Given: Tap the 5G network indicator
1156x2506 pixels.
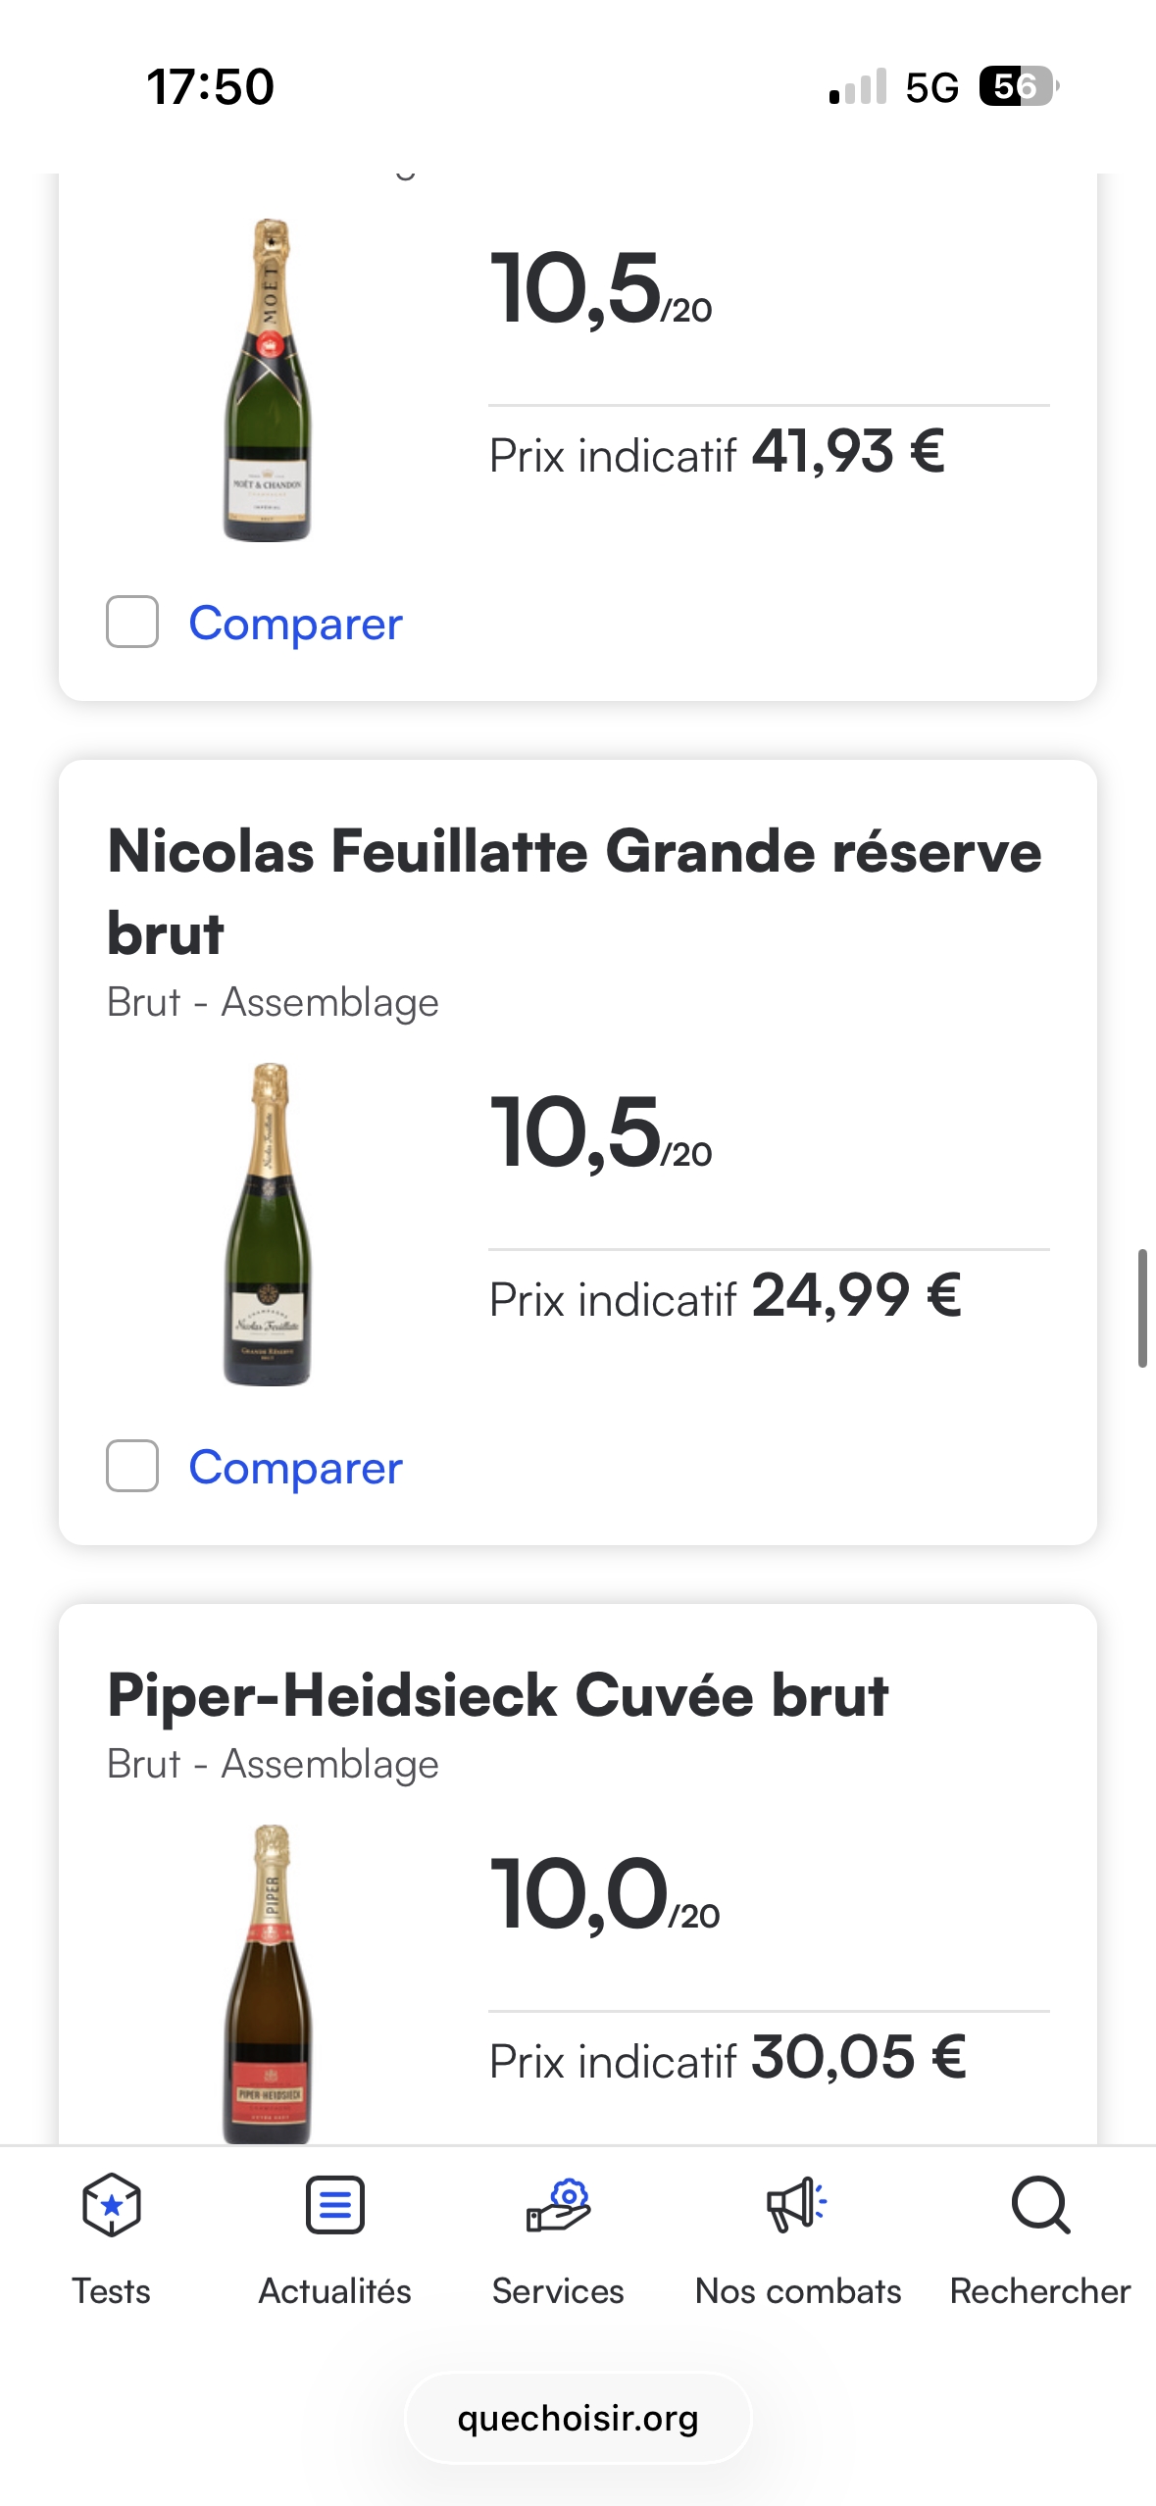Looking at the screenshot, I should pyautogui.click(x=931, y=88).
